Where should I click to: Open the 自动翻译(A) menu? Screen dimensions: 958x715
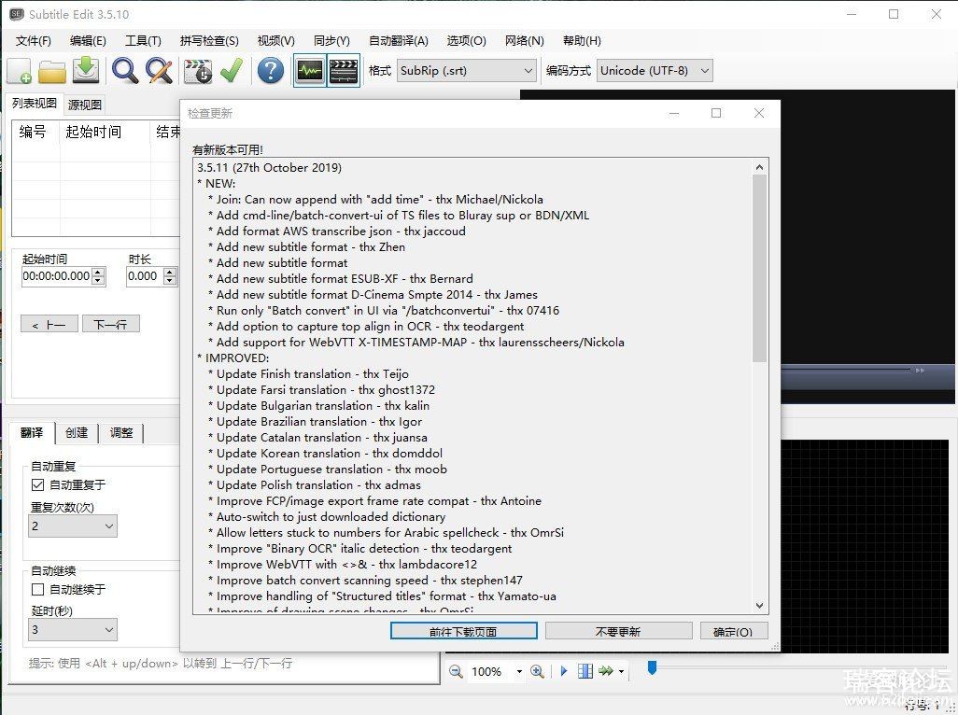click(399, 41)
